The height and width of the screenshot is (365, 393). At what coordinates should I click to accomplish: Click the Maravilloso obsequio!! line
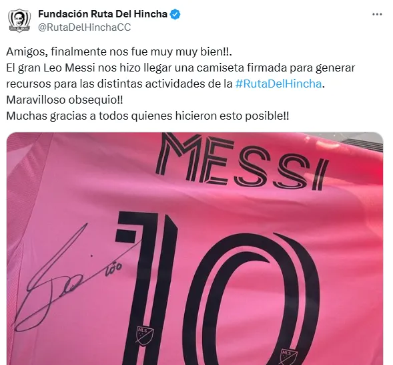pos(65,100)
